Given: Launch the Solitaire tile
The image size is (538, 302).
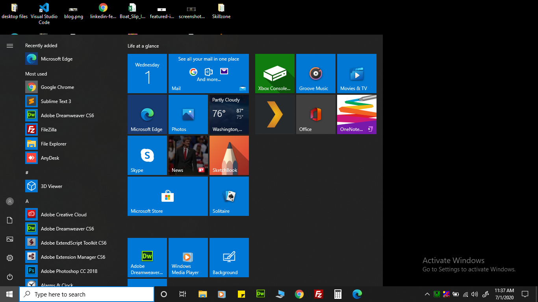Looking at the screenshot, I should point(229,196).
